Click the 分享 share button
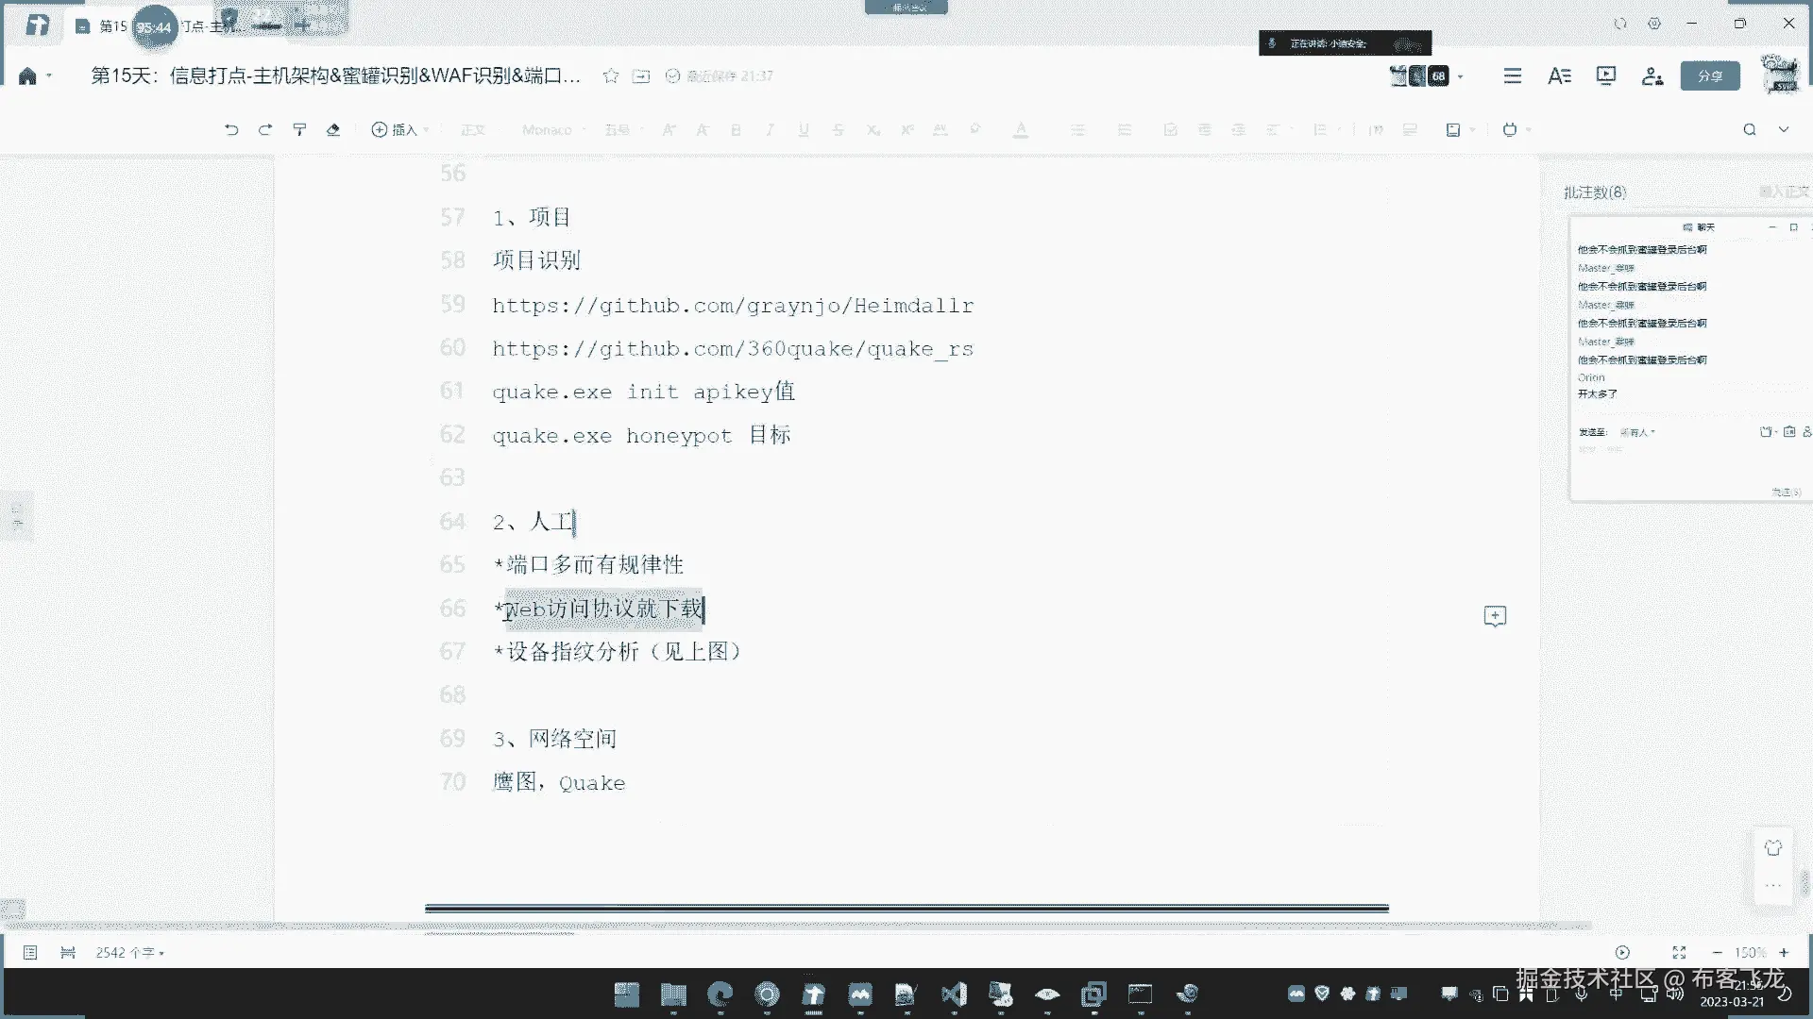Viewport: 1813px width, 1019px height. [1710, 75]
